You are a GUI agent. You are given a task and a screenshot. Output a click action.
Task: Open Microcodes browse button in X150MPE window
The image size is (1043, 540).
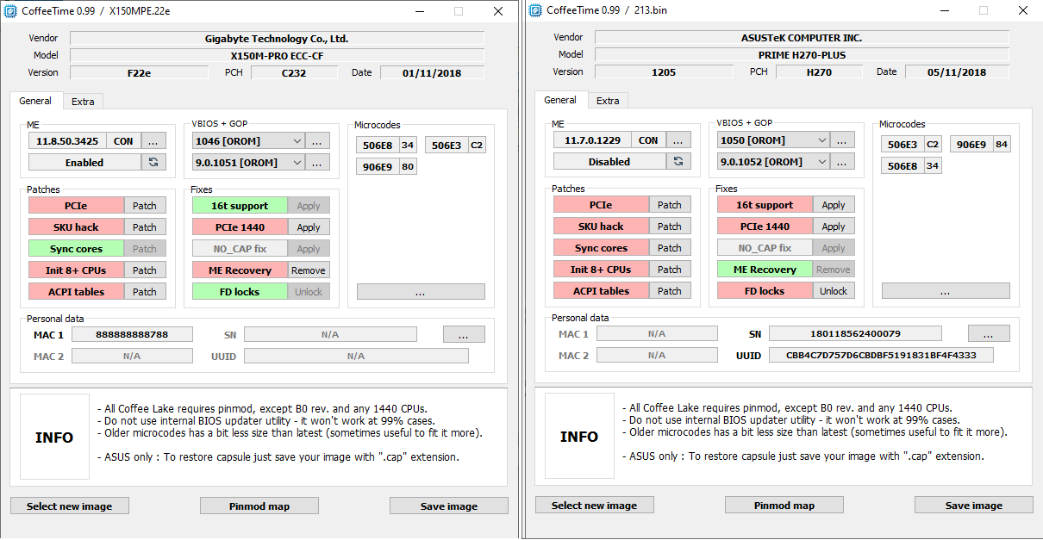tap(421, 292)
